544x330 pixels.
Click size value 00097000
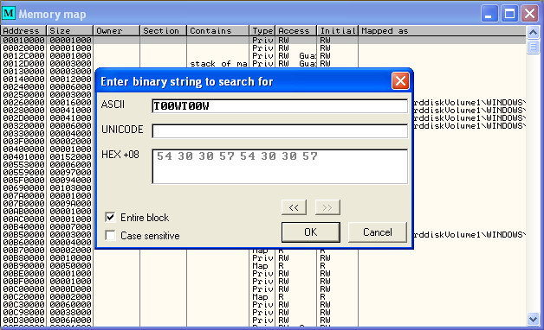coord(70,172)
